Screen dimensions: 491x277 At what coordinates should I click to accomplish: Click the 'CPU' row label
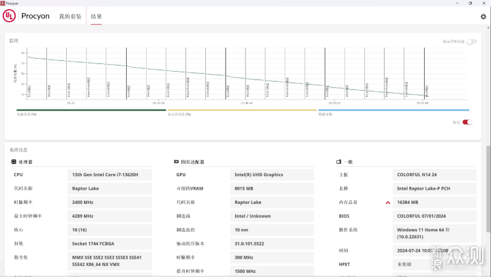18,175
